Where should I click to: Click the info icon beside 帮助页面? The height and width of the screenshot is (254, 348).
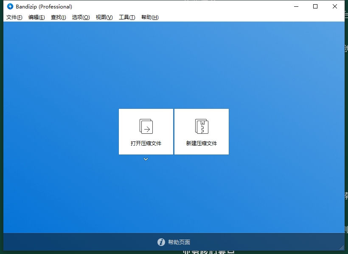[161, 242]
